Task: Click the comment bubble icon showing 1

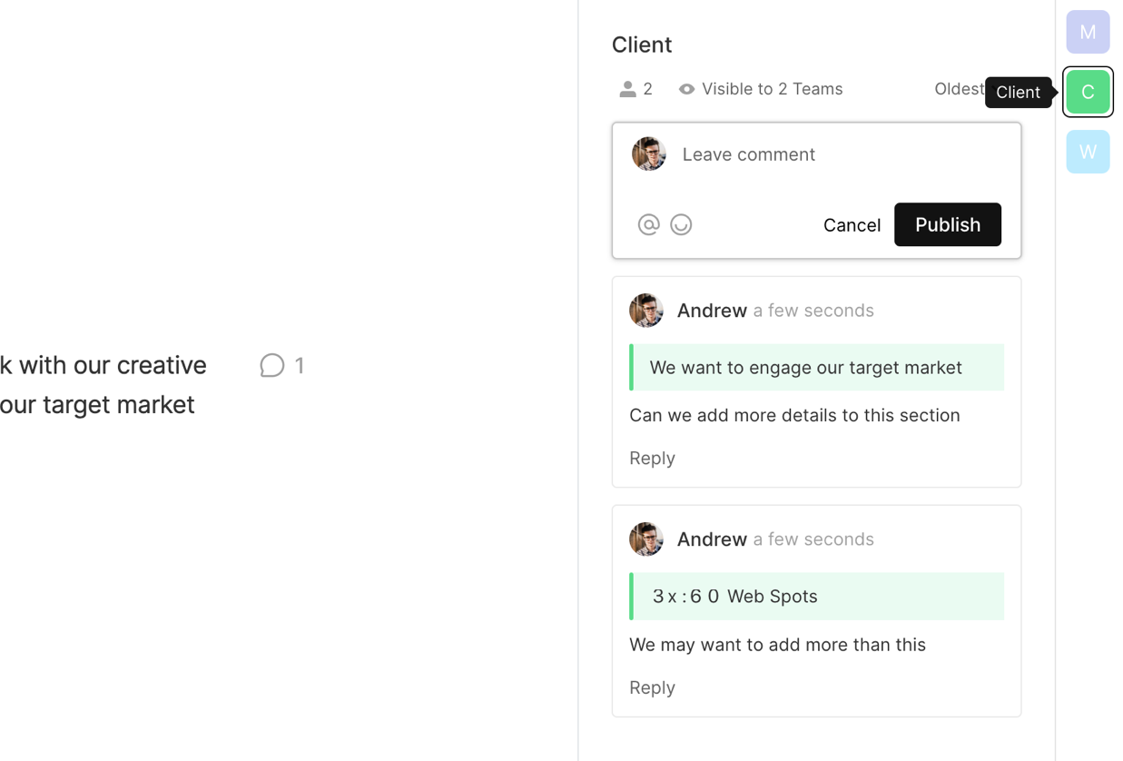Action: coord(272,365)
